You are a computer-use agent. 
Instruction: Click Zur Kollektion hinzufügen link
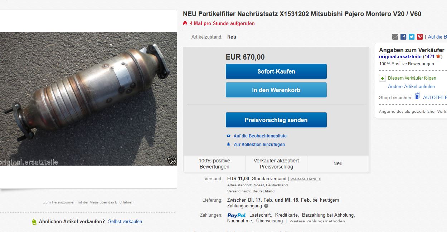coord(259,145)
